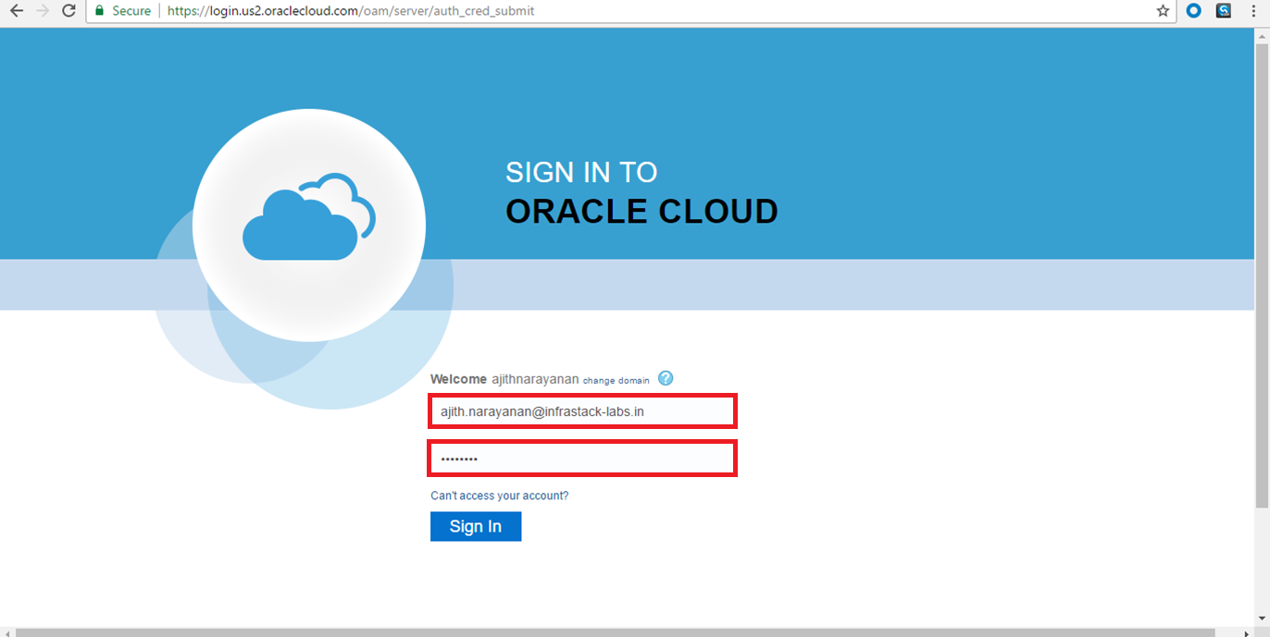
Task: Click the Oracle cloud logo
Action: [x=309, y=226]
